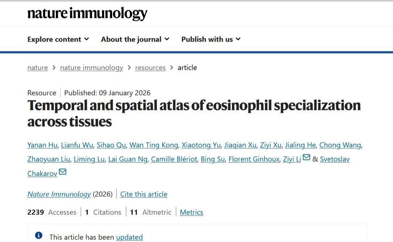Viewport: 393px width, 242px height.
Task: Click the envelope icon beside Svetoslav Chakarov
Action: coord(63,172)
